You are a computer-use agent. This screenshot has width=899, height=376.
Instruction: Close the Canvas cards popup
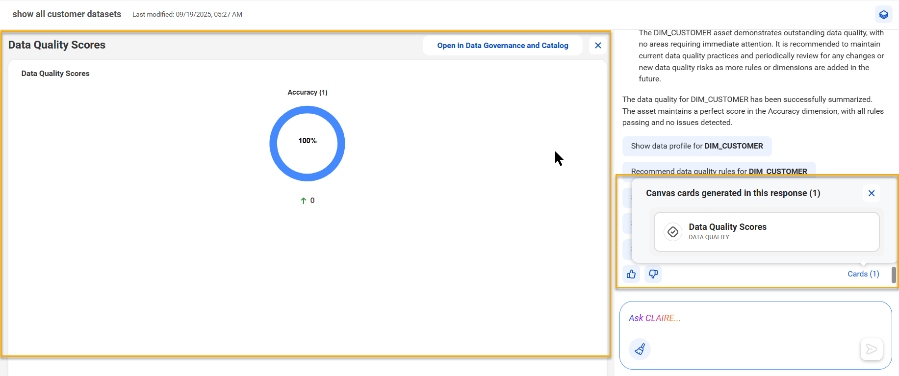click(x=872, y=193)
